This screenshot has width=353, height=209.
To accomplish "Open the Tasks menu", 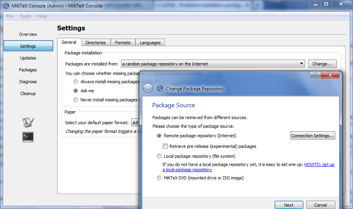I will pos(25,16).
